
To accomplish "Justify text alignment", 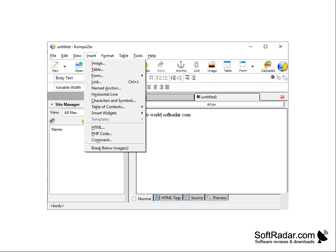I will (x=167, y=87).
